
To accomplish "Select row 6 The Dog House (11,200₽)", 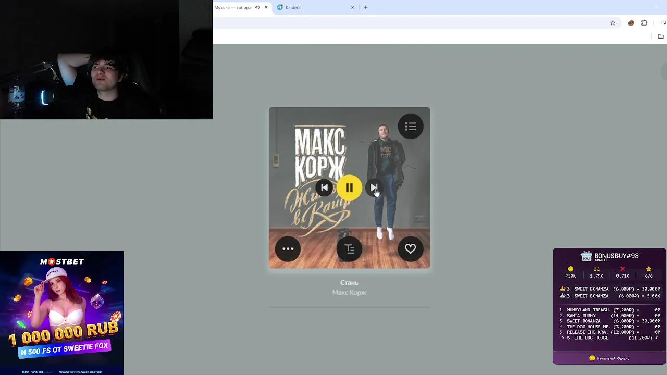I will pyautogui.click(x=610, y=338).
